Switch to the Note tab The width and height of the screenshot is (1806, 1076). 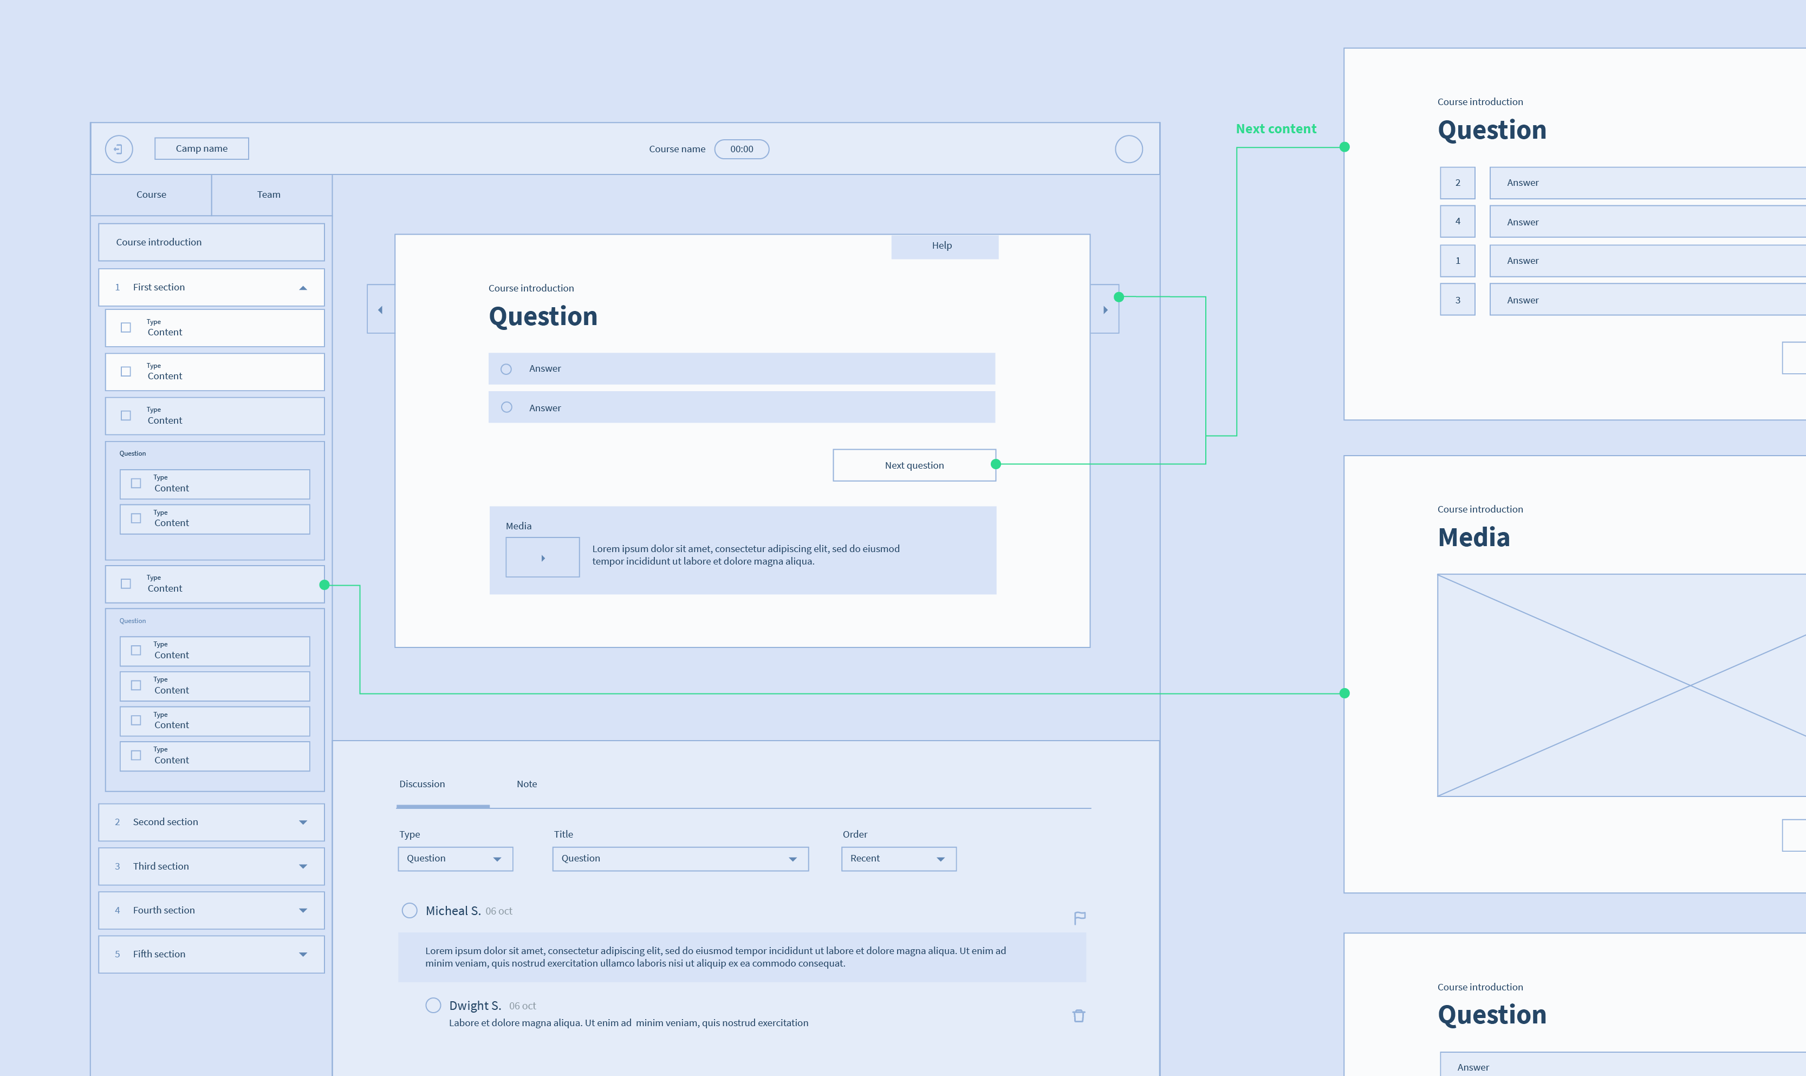pos(527,784)
